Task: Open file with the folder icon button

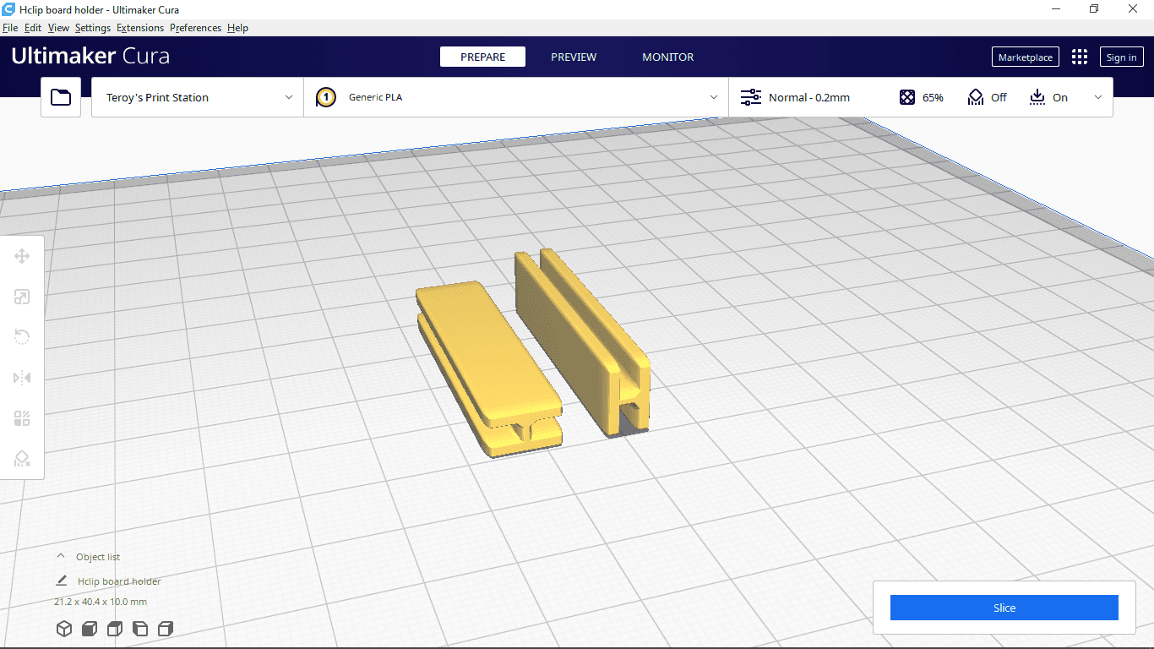Action: (x=61, y=97)
